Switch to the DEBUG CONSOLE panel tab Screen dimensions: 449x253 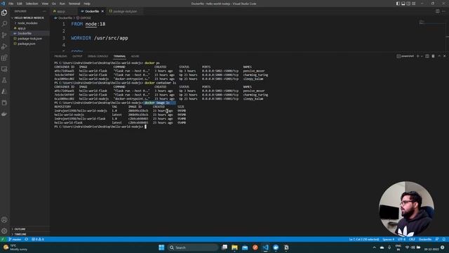[x=98, y=56]
